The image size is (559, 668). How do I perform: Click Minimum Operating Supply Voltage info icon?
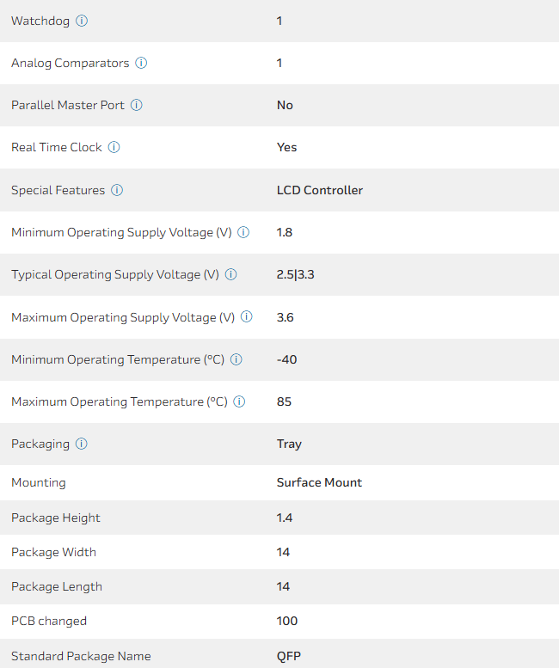click(243, 232)
